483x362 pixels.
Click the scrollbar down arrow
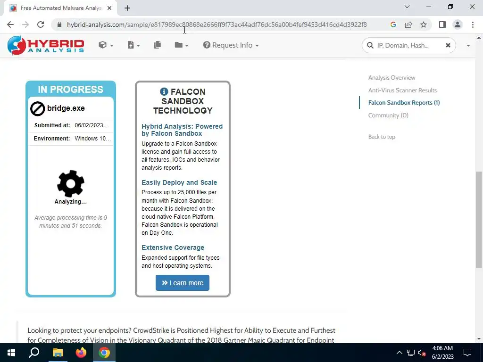(x=479, y=339)
